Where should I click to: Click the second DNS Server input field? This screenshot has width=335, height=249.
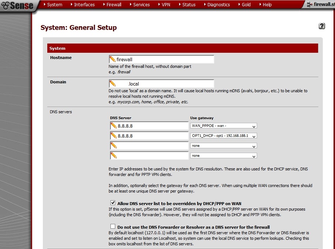[x=152, y=136]
